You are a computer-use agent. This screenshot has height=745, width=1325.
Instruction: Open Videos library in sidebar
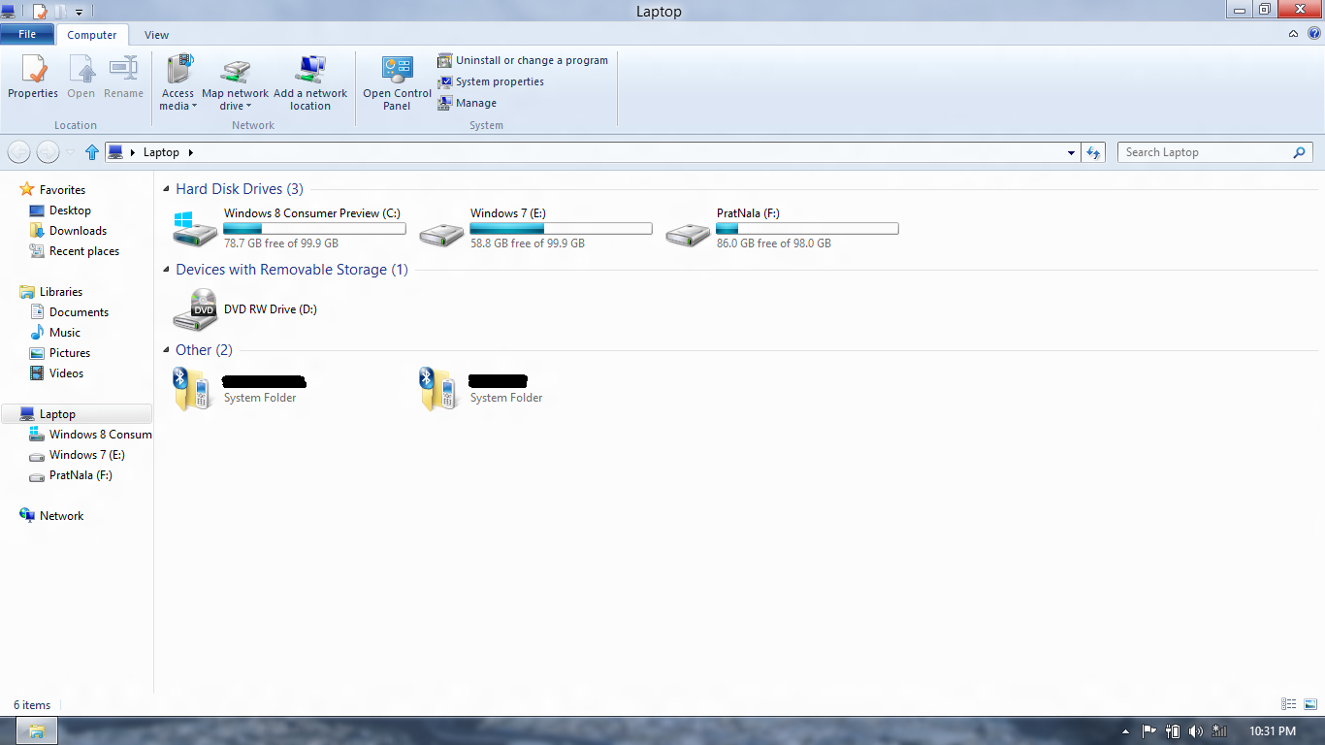(x=66, y=373)
